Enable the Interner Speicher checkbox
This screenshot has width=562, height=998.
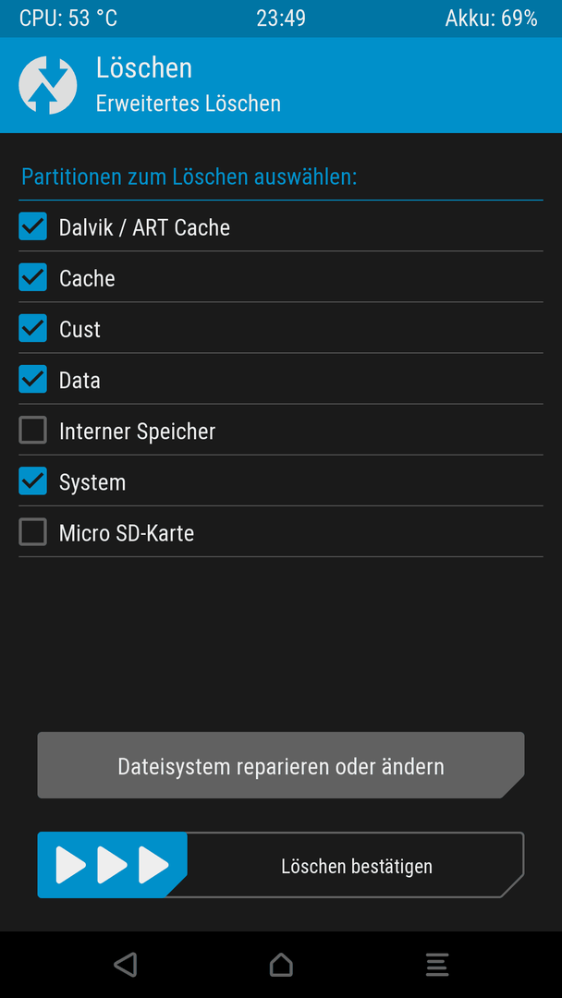point(32,430)
